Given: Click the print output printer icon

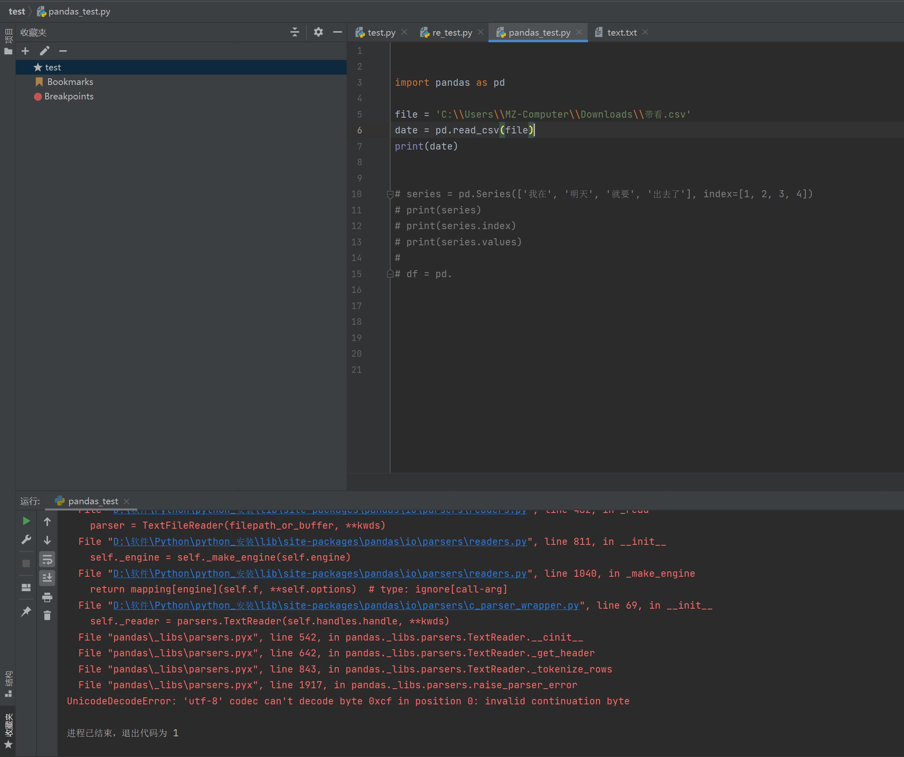Looking at the screenshot, I should point(47,597).
